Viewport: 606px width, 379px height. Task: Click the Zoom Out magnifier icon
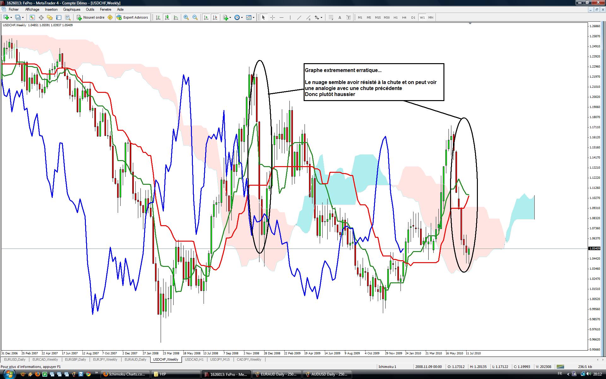pyautogui.click(x=195, y=18)
